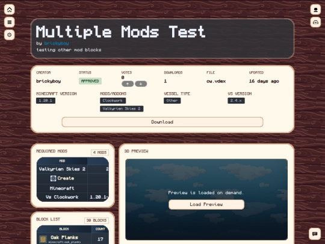325x244 pixels.
Task: Downvote this vessel with down arrow
Action: (141, 84)
